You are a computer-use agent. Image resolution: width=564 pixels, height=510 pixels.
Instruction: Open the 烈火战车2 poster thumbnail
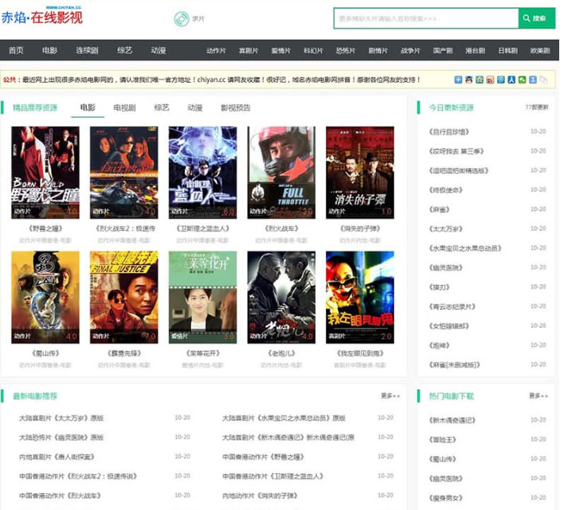[x=124, y=173]
